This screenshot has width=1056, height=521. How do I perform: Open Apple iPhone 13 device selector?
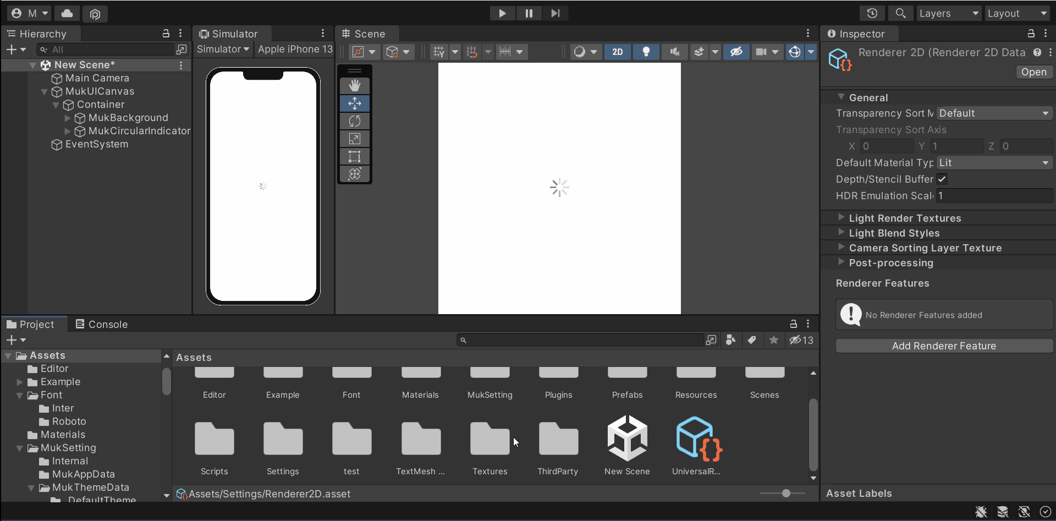(295, 50)
